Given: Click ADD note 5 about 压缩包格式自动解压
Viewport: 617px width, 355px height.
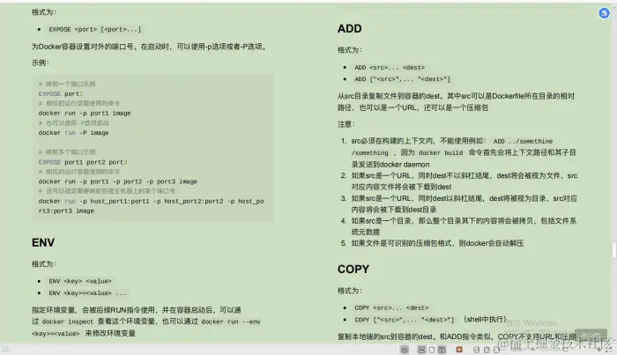Looking at the screenshot, I should (437, 243).
